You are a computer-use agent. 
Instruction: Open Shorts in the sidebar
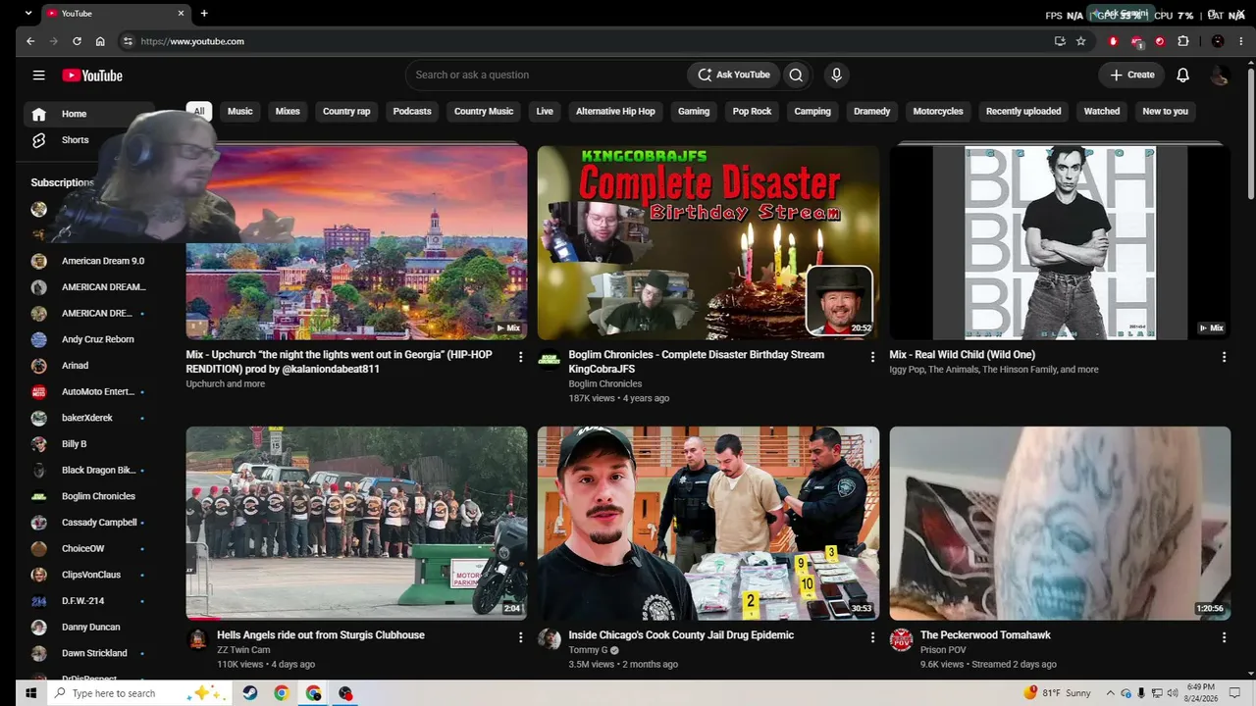pyautogui.click(x=89, y=140)
